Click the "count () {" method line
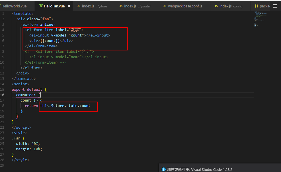The height and width of the screenshot is (172, 281). (x=31, y=100)
